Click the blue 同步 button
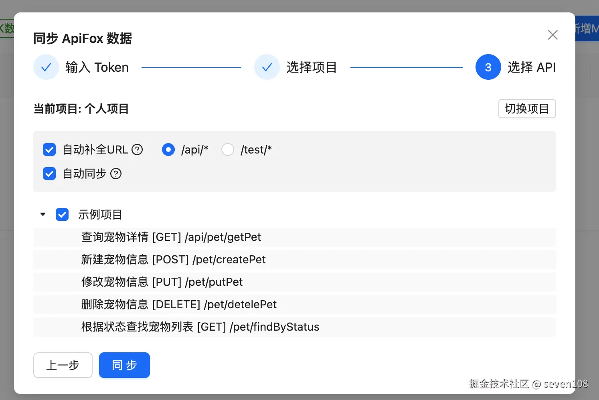Viewport: 599px width, 400px height. click(x=124, y=365)
